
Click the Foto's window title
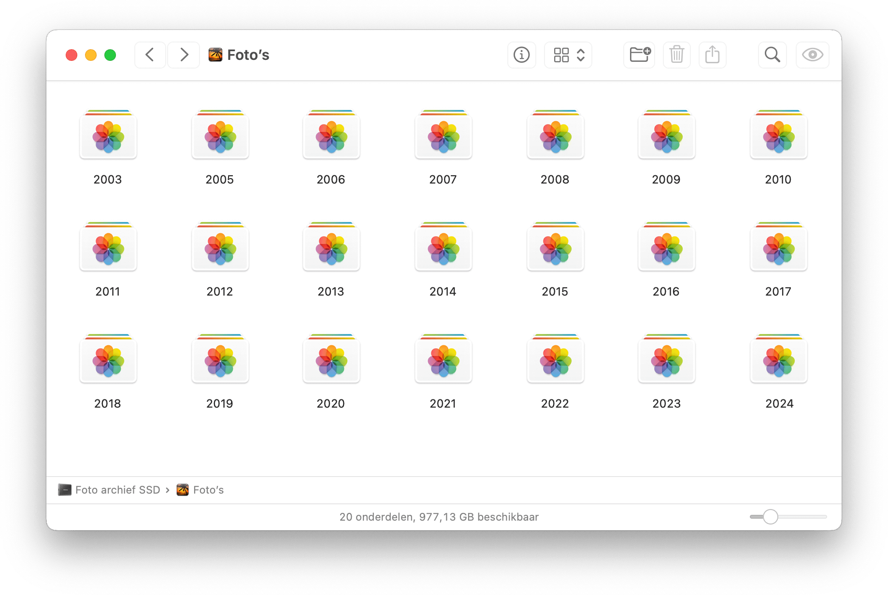tap(248, 55)
